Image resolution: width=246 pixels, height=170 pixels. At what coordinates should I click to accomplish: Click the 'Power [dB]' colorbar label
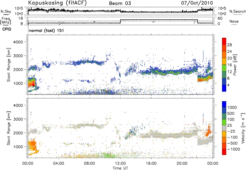(x=235, y=65)
